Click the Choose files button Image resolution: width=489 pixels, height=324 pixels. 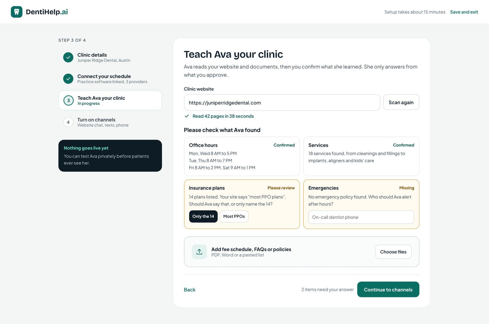(393, 252)
